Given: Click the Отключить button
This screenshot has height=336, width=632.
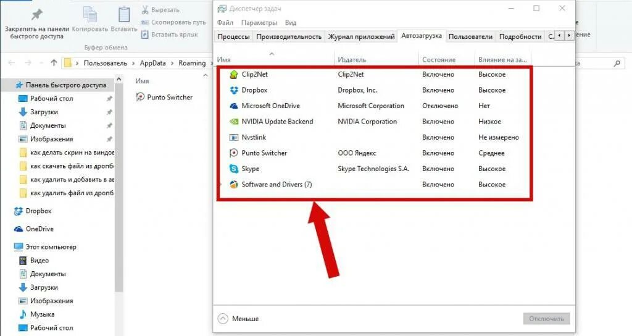Looking at the screenshot, I should point(547,319).
